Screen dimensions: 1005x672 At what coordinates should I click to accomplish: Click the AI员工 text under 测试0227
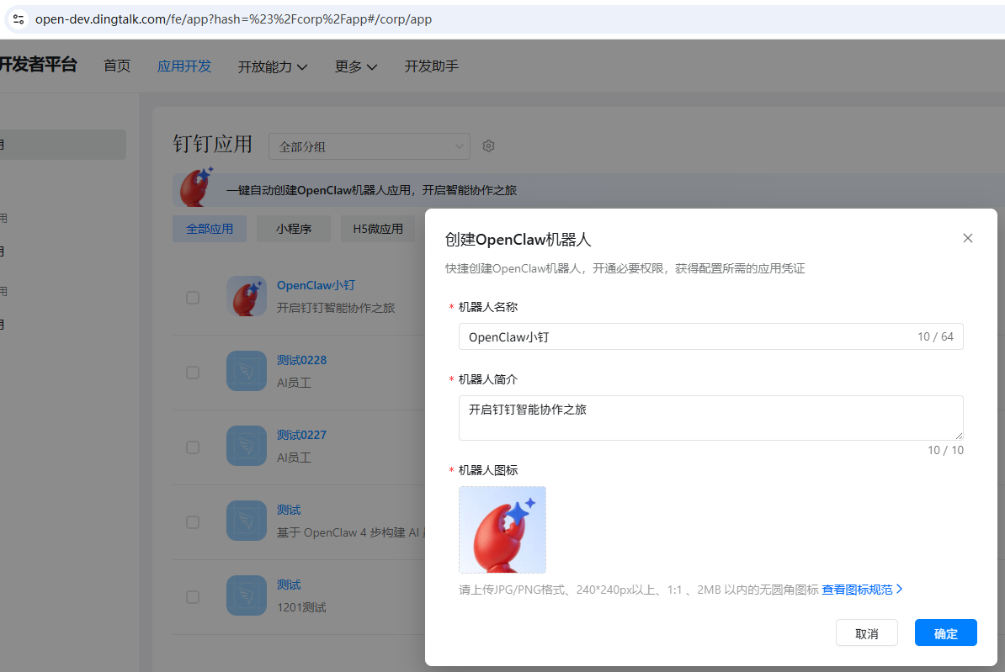(295, 458)
